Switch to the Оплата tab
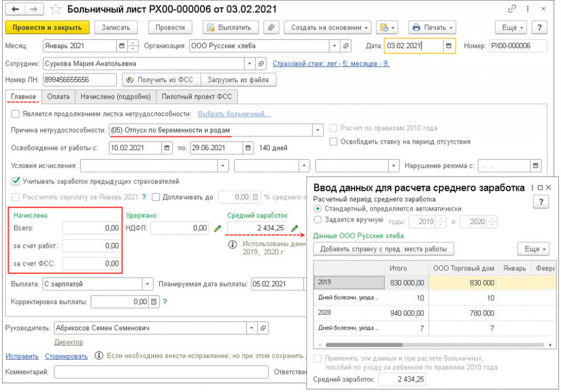Screen dimensions: 561x392 59,97
